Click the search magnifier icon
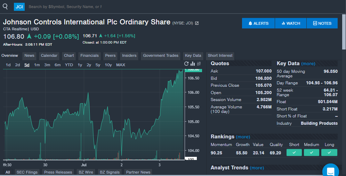The image size is (346, 176). click(5, 6)
